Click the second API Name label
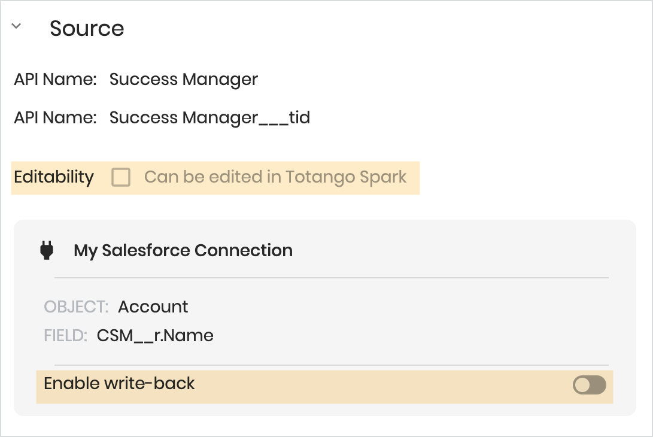 56,117
